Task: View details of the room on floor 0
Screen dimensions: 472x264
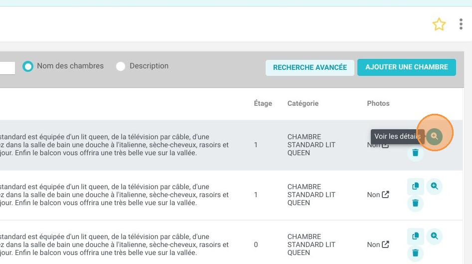Action: (x=434, y=236)
